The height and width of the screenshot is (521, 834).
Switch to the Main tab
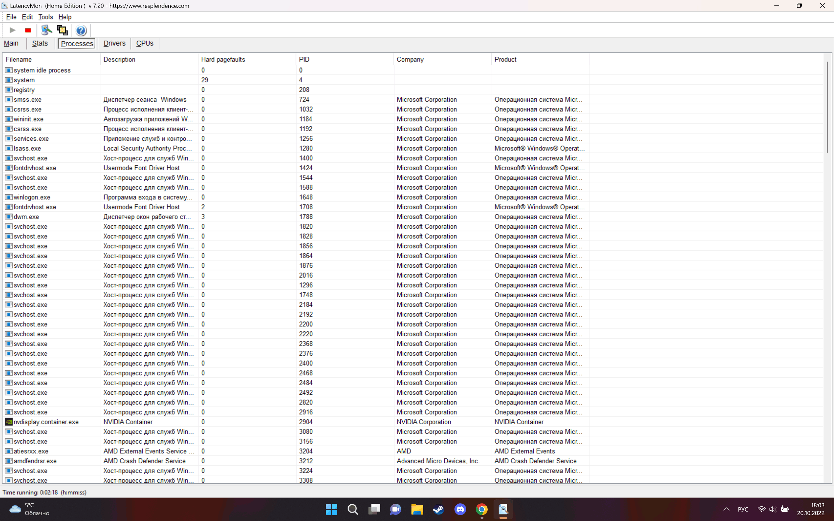pyautogui.click(x=11, y=43)
